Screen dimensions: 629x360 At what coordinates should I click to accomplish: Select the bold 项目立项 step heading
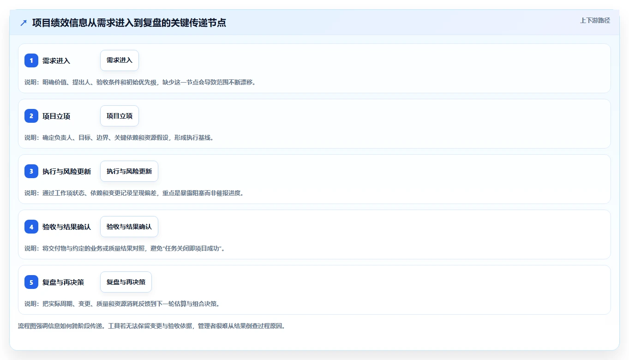(56, 116)
